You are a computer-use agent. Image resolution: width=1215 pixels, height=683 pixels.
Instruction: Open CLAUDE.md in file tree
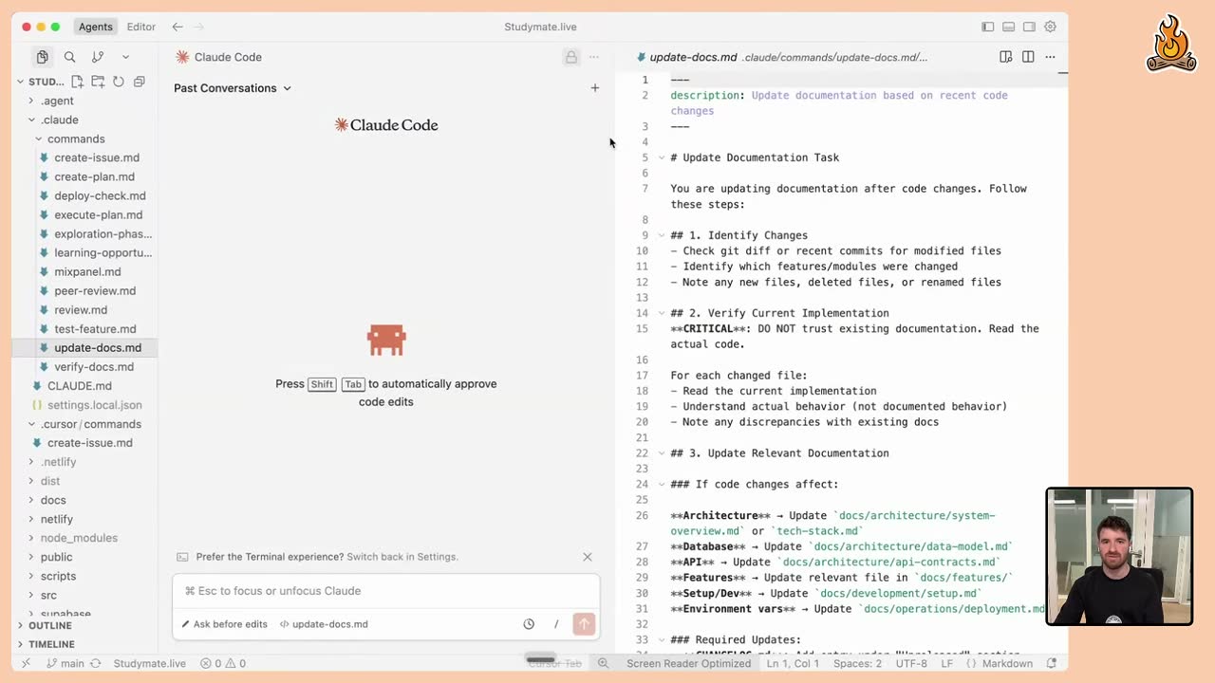pyautogui.click(x=80, y=386)
